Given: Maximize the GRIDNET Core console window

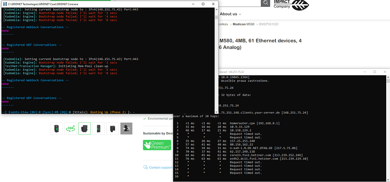Looking at the screenshot, I should point(202,3).
